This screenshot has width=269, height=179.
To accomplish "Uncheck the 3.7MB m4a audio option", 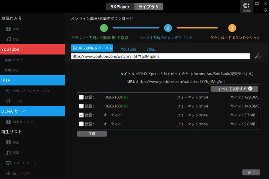I will (81, 115).
